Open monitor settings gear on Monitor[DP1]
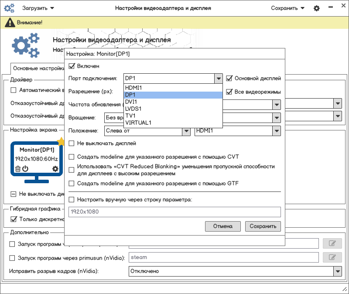Screen dimensions: 349x294 click(55, 169)
